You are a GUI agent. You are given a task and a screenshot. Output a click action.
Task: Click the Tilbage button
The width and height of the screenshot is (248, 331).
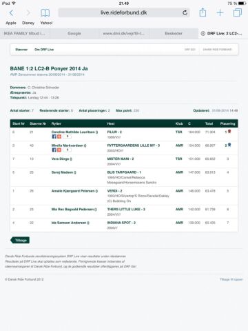[x=20, y=240]
